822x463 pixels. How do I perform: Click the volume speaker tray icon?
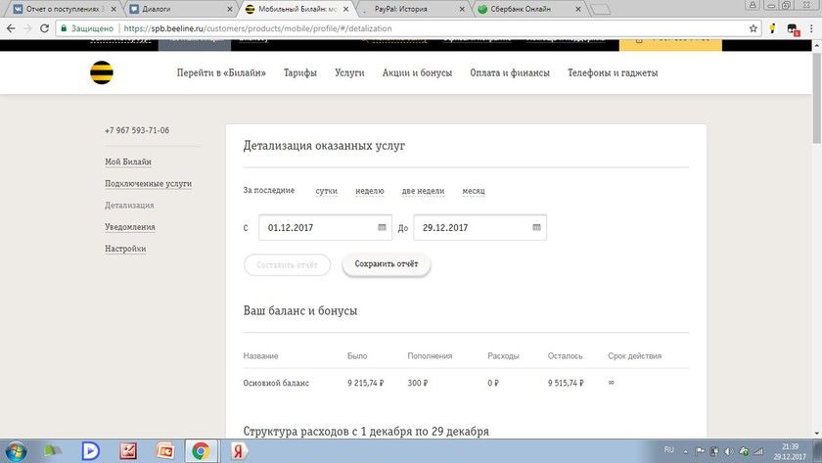(x=729, y=451)
